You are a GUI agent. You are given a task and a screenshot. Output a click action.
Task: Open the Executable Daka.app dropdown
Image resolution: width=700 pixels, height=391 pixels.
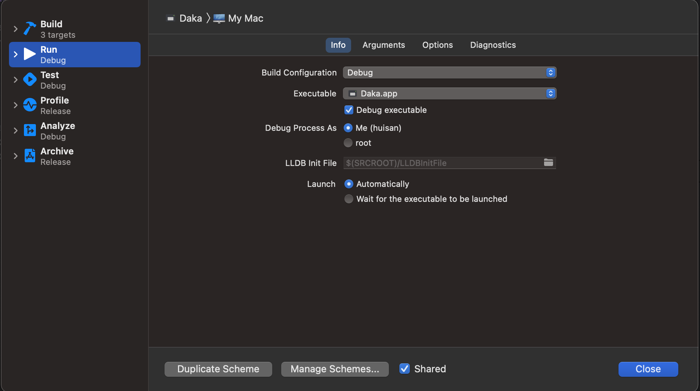coord(449,93)
